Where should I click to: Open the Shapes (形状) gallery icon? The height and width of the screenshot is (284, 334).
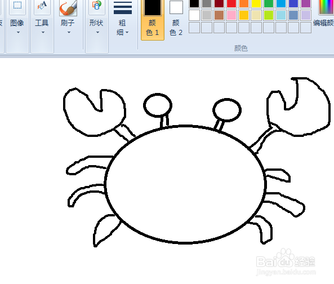click(96, 6)
